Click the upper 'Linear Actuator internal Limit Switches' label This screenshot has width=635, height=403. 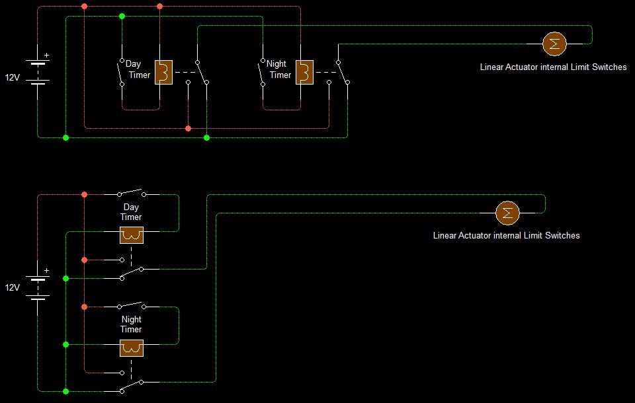(x=553, y=67)
